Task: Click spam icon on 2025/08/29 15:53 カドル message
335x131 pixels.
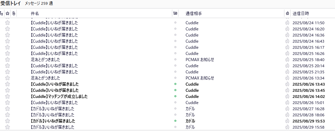Action: pos(287,121)
